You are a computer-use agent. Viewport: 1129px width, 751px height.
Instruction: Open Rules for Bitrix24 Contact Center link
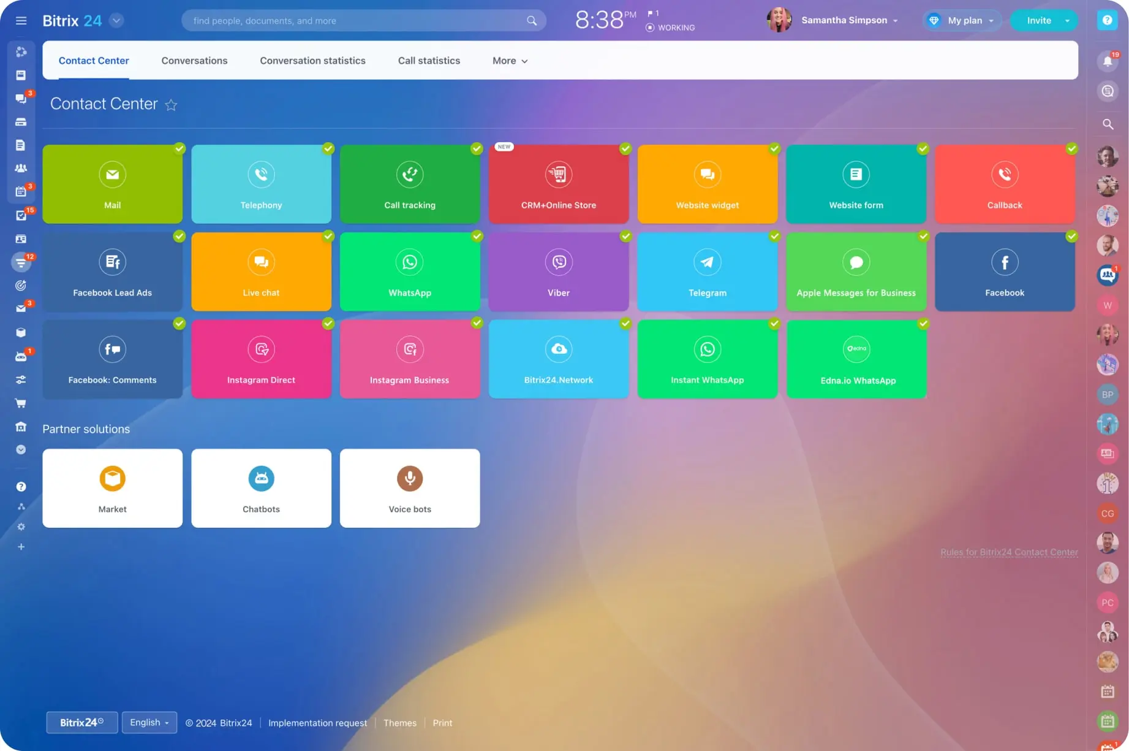point(1008,552)
